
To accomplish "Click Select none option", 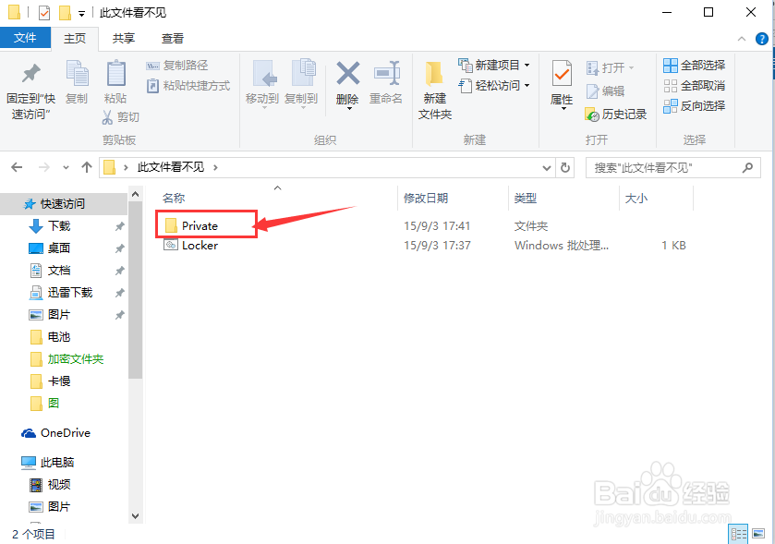I will [695, 86].
